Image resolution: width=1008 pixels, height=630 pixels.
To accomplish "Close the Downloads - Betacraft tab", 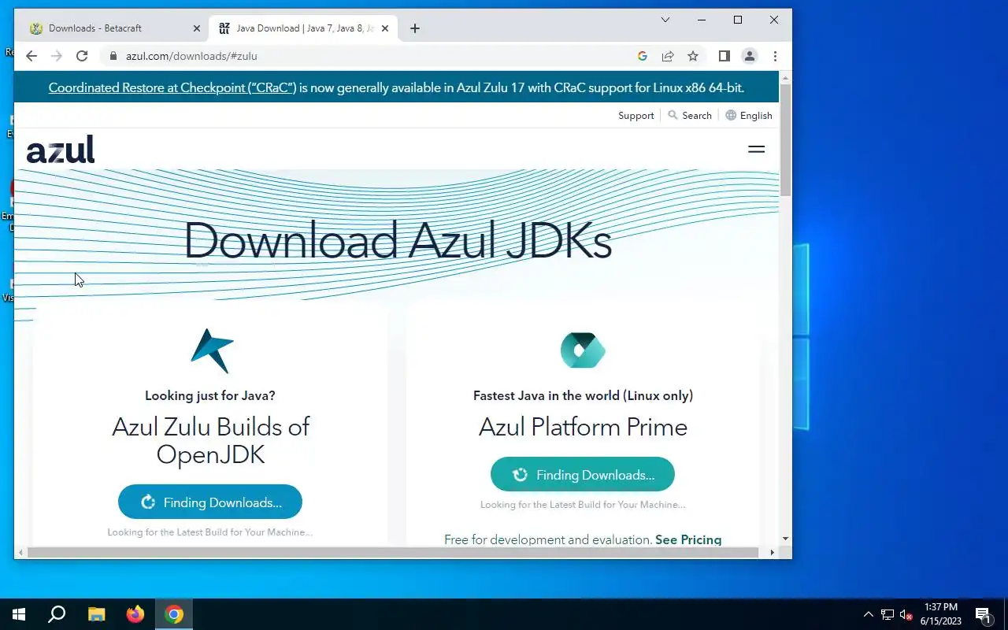I will click(197, 28).
